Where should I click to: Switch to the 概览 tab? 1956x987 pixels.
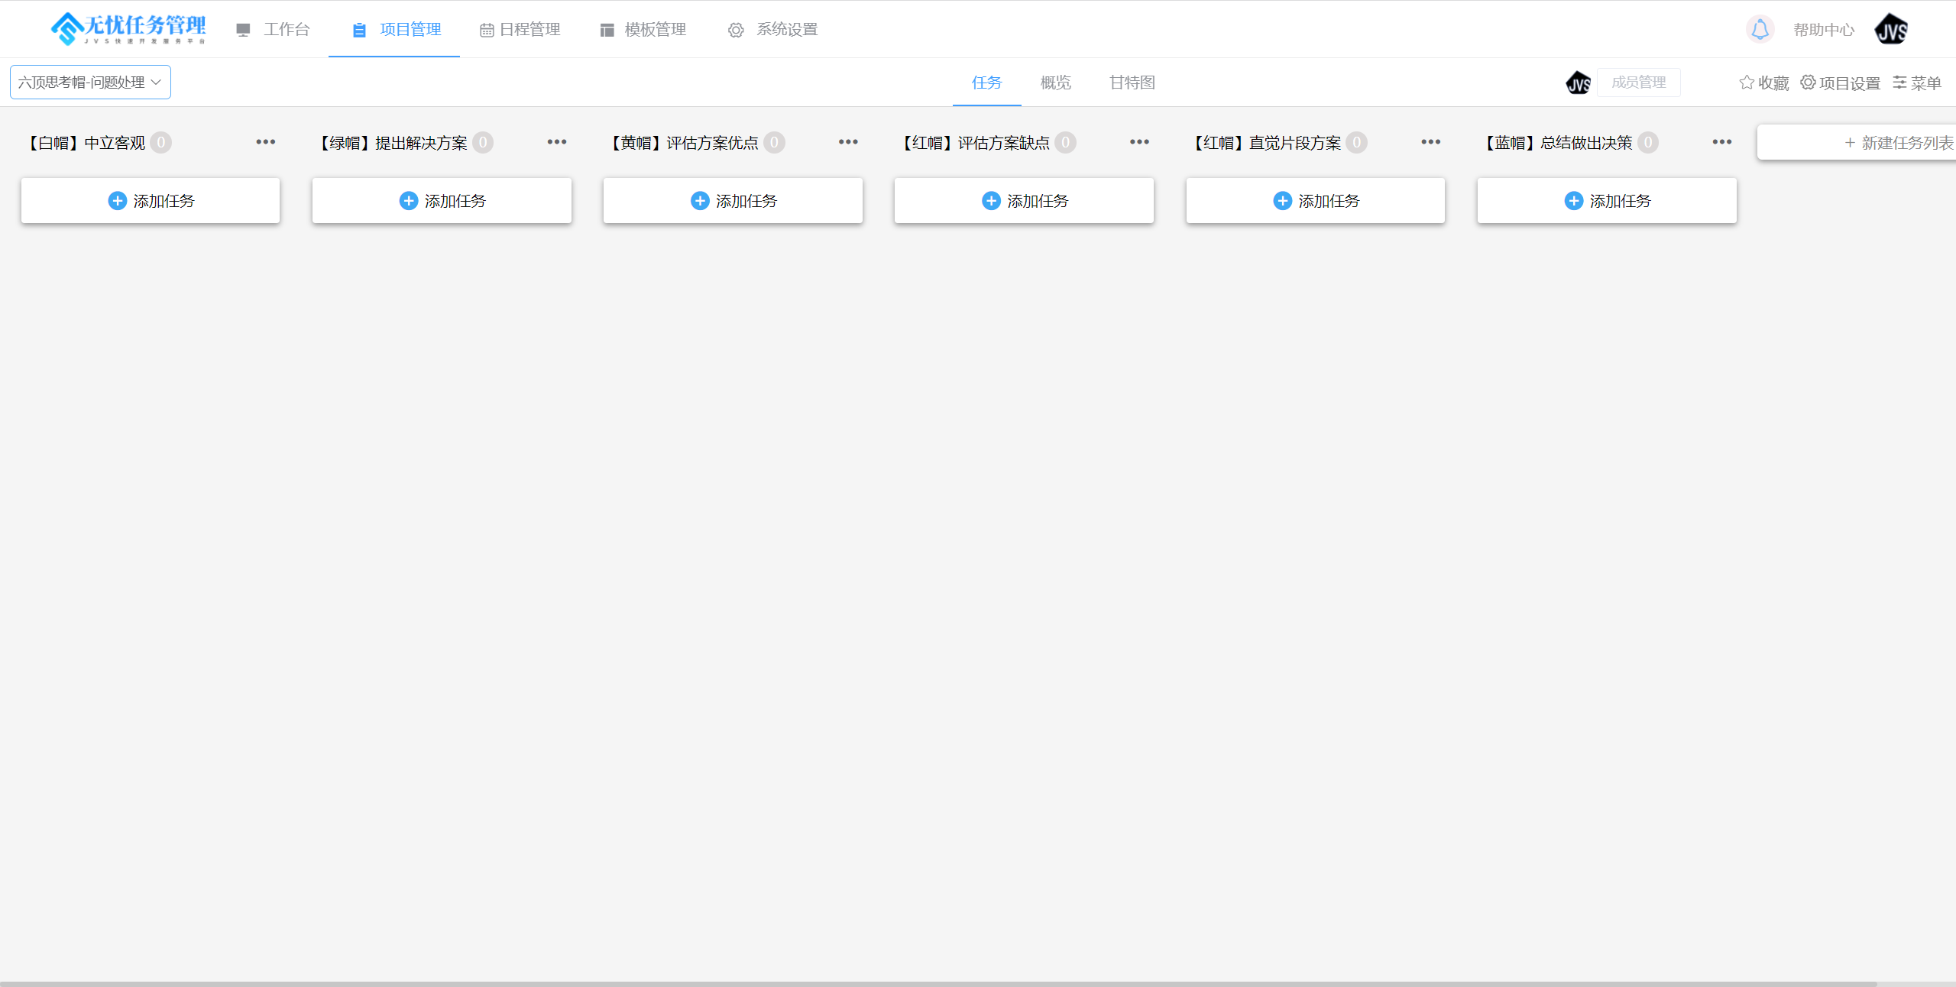pos(1055,83)
